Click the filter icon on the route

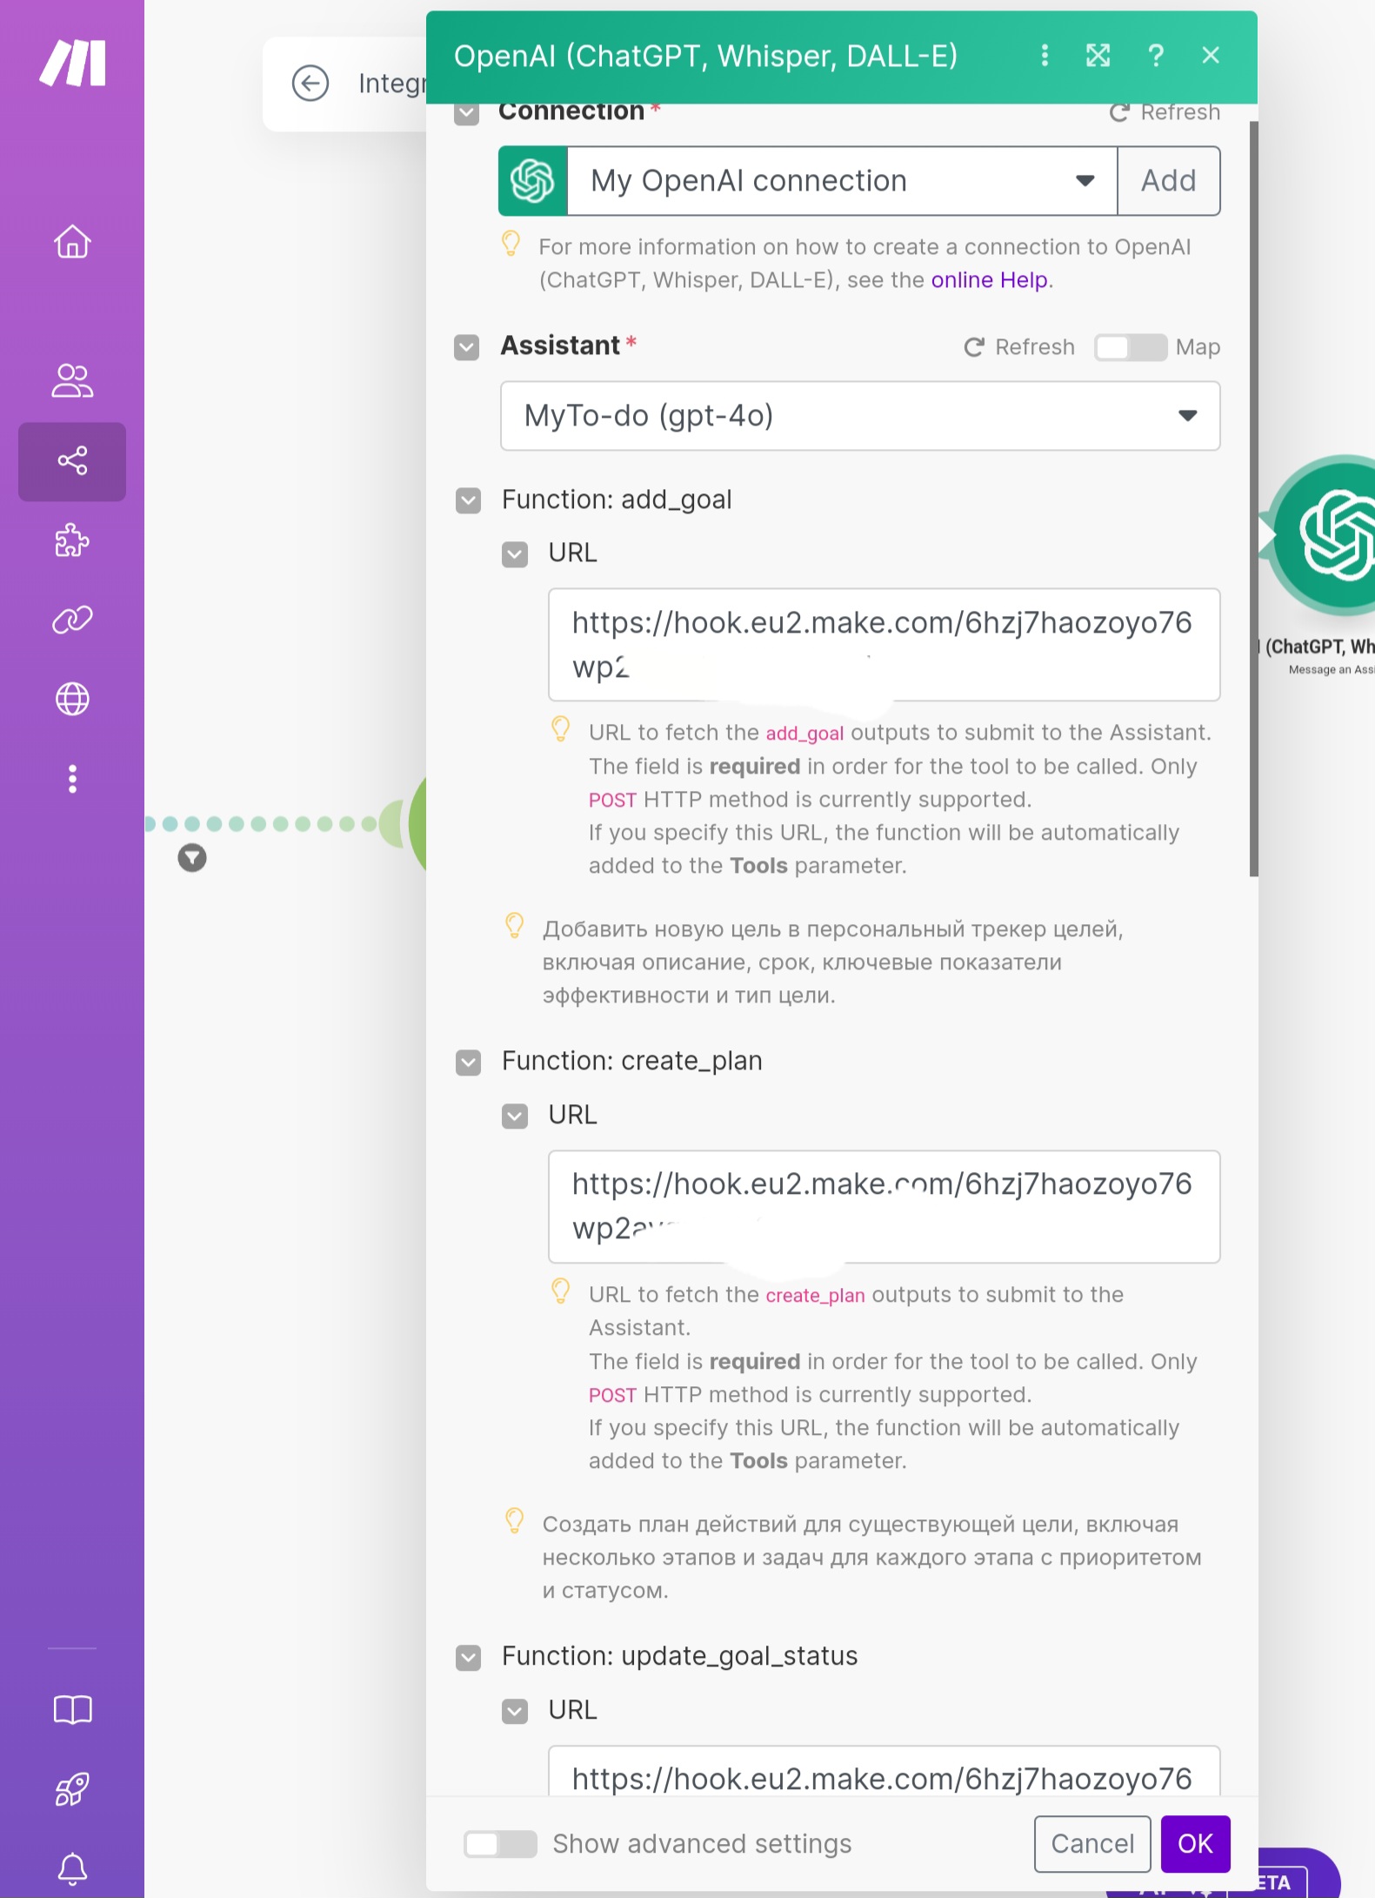[x=192, y=858]
